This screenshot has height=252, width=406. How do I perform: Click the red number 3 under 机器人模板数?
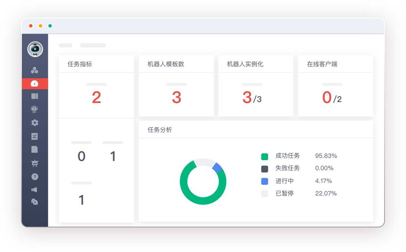[x=177, y=97]
